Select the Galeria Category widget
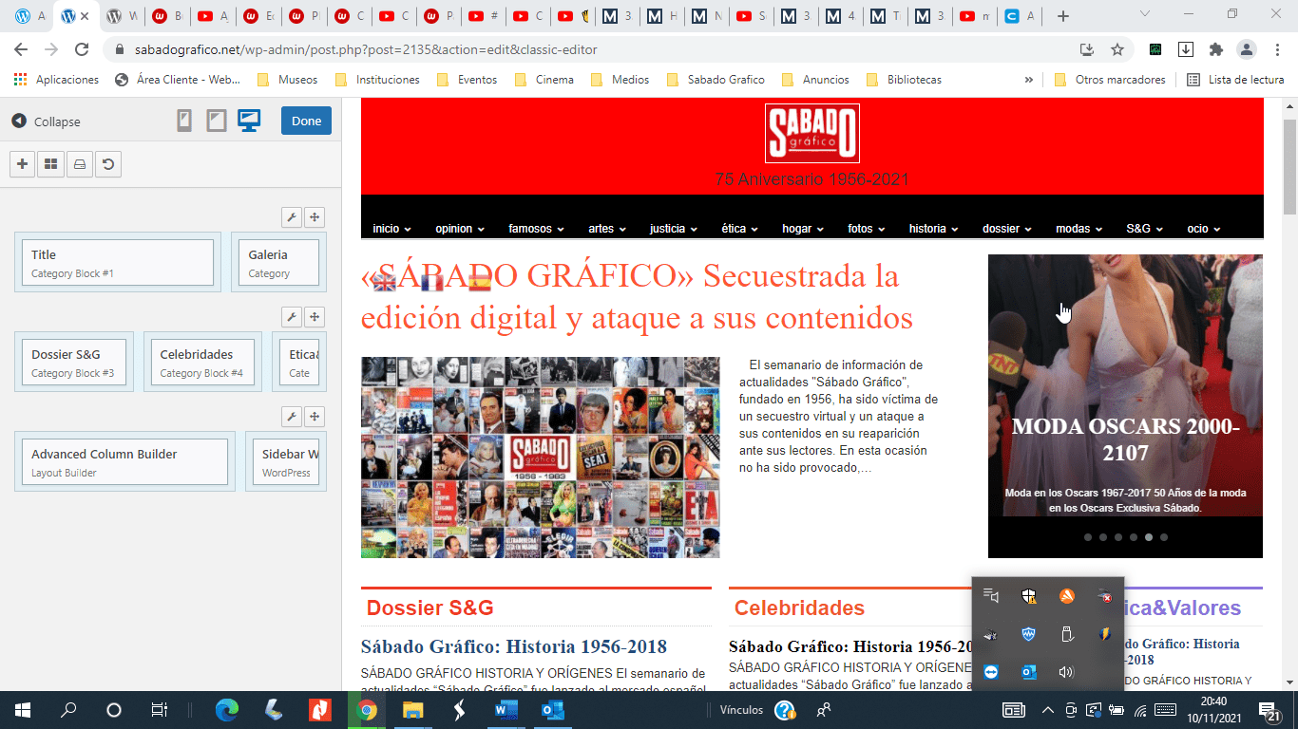1298x729 pixels. point(279,263)
